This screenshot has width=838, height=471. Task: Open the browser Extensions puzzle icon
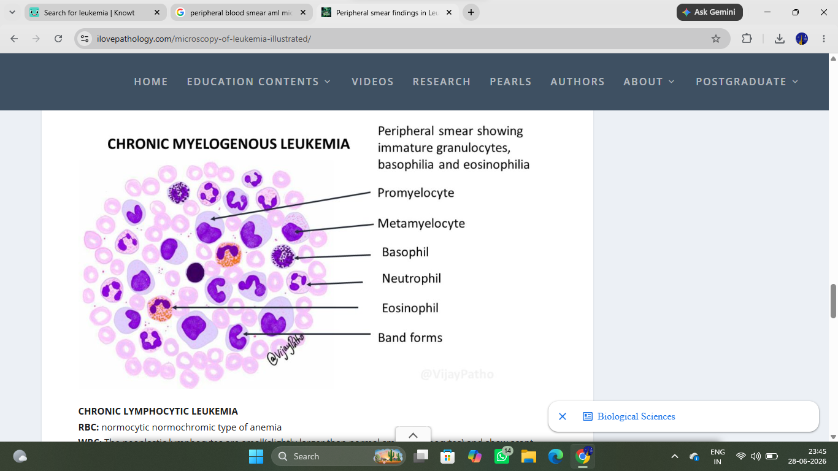(747, 39)
